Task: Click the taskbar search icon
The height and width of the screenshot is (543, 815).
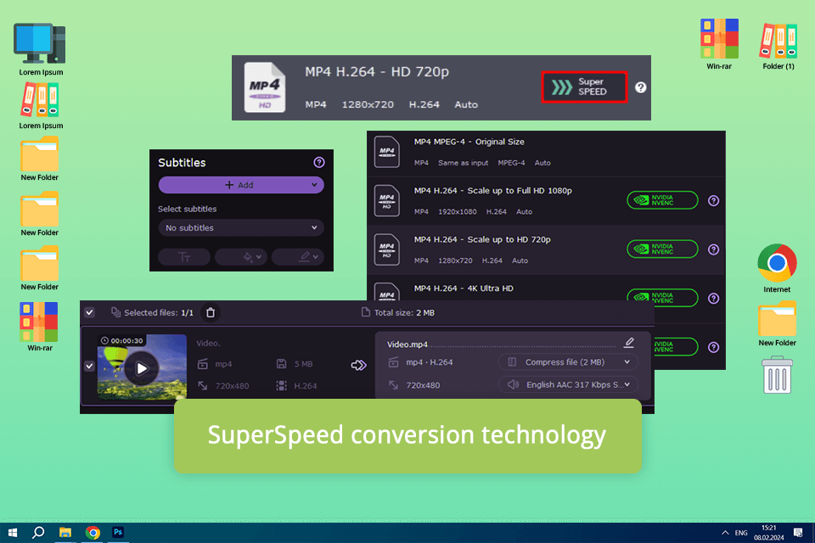Action: [38, 533]
